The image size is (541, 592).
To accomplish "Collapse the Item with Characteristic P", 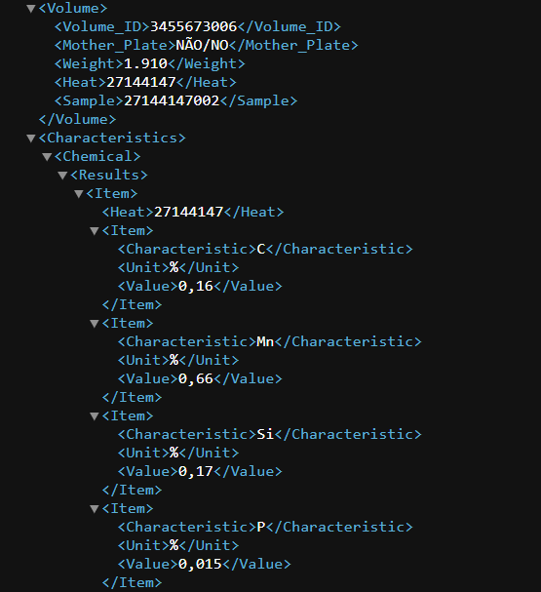I will click(95, 509).
